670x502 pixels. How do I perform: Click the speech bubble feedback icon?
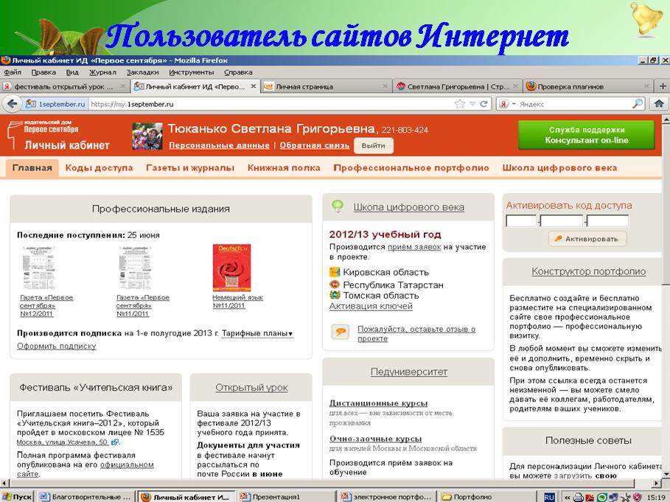[x=341, y=332]
